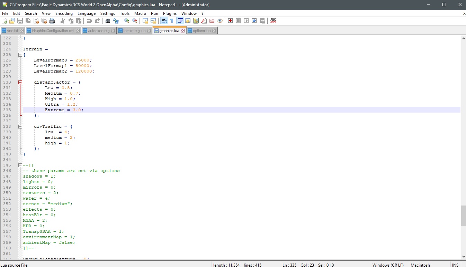
Task: Close the graphics.lua tab
Action: tap(183, 31)
